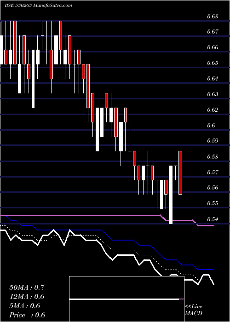Click the 0.56 price axis label

pyautogui.click(x=212, y=188)
